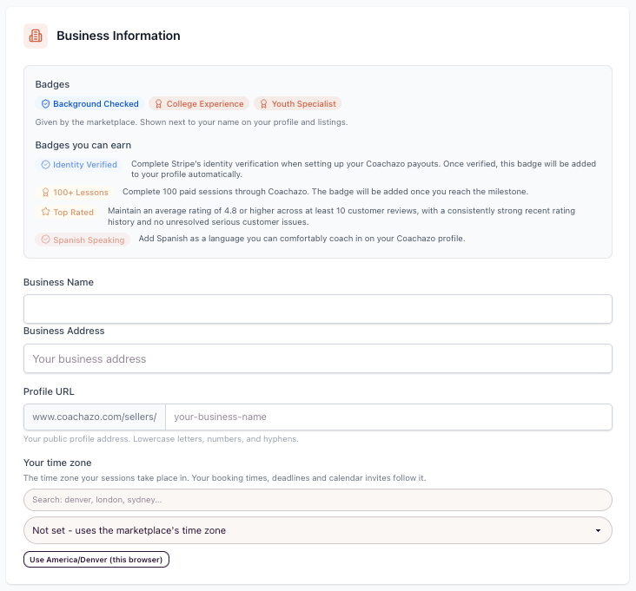
Task: Click the time zone dropdown arrow
Action: pyautogui.click(x=598, y=530)
